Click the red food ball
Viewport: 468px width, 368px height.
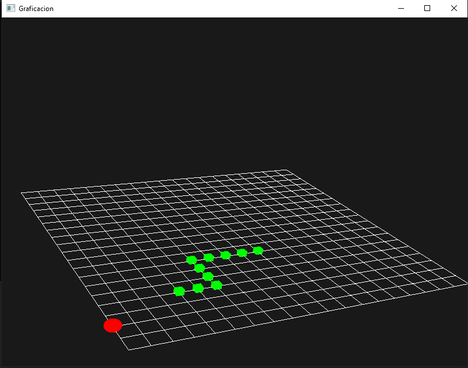(x=113, y=326)
